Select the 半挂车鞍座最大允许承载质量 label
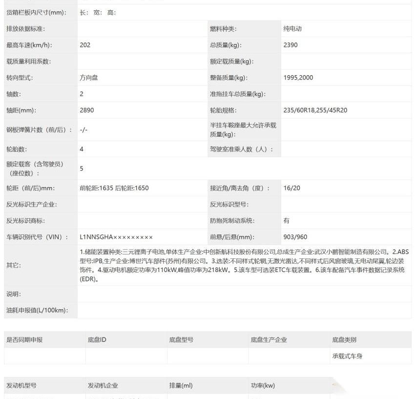Viewport: 416px width, 399px height. [243, 130]
